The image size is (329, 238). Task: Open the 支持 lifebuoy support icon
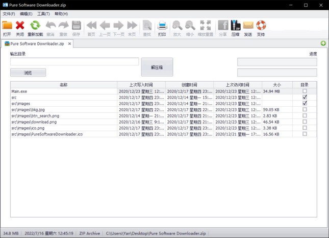(261, 26)
